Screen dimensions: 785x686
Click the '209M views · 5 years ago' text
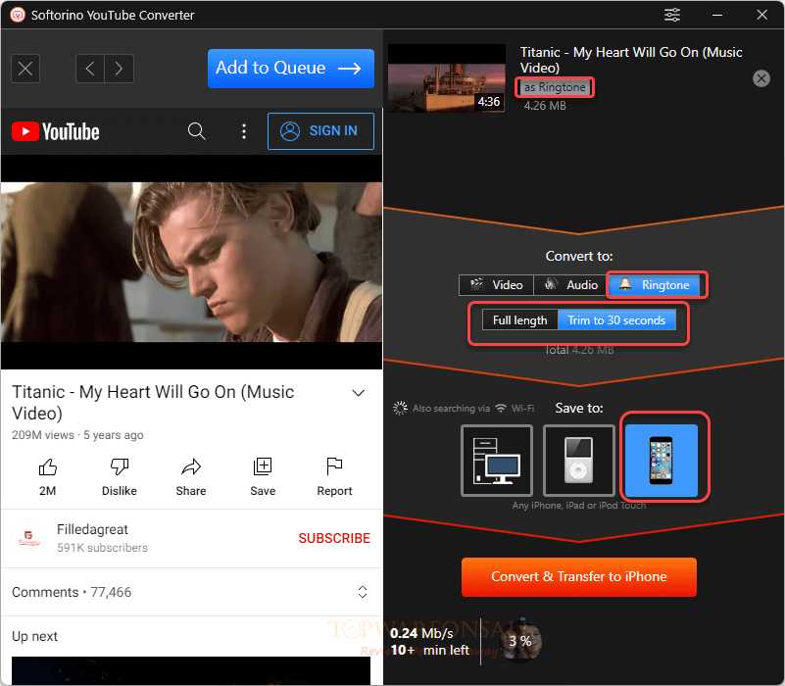(77, 435)
